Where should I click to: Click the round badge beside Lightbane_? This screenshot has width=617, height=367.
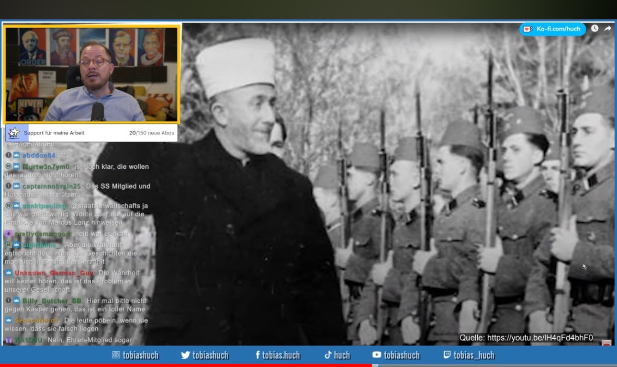[x=8, y=245]
